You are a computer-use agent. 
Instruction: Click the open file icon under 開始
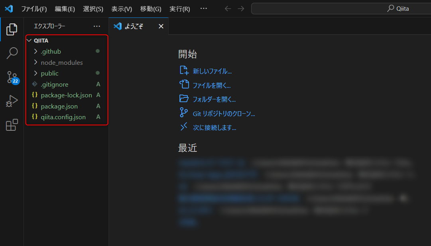pyautogui.click(x=184, y=84)
